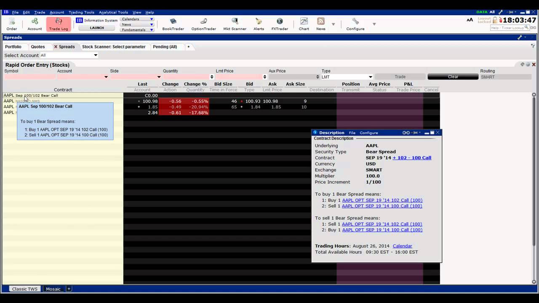The width and height of the screenshot is (539, 303).
Task: Click the pin icon in Description window
Action: tap(415, 133)
